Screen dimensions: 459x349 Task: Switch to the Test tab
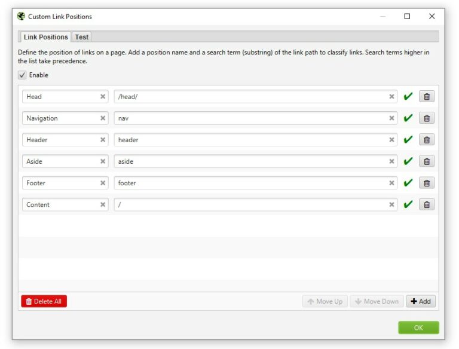(82, 37)
